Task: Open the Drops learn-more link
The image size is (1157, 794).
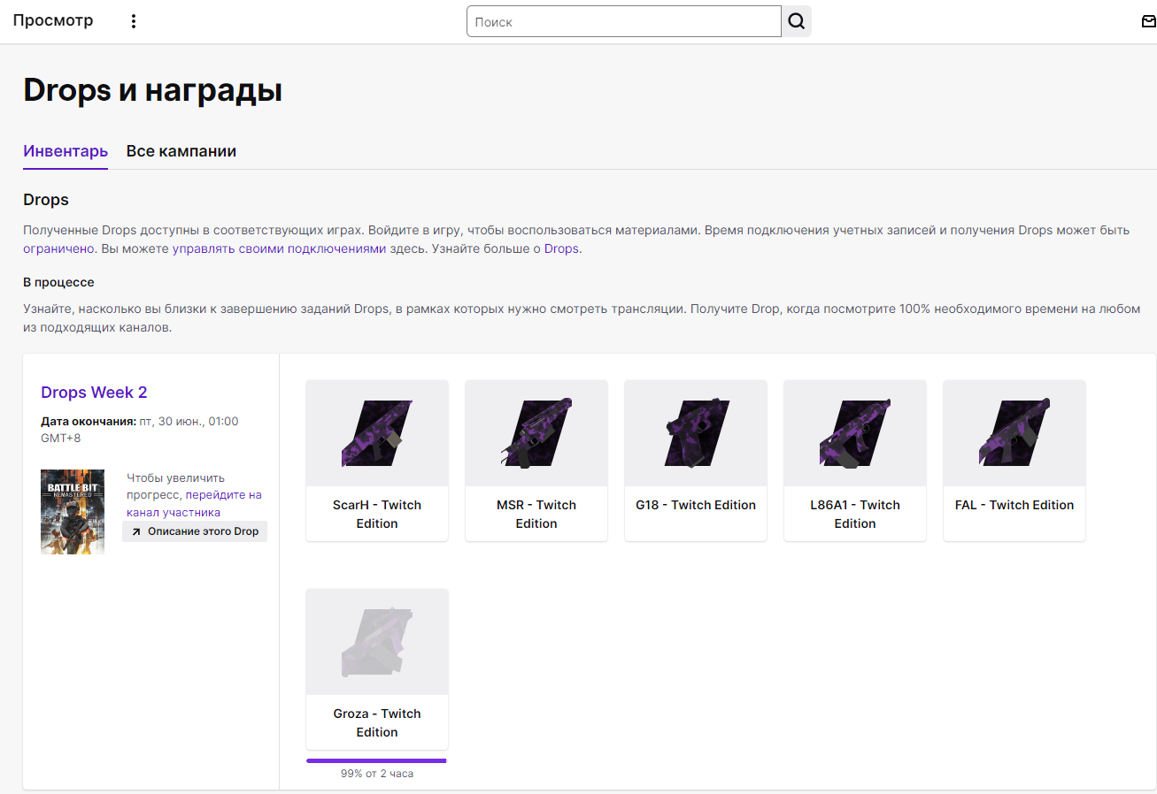Action: (561, 248)
